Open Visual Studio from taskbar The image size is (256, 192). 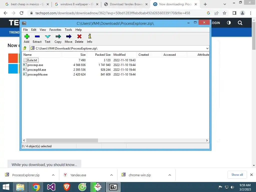(x=51, y=187)
